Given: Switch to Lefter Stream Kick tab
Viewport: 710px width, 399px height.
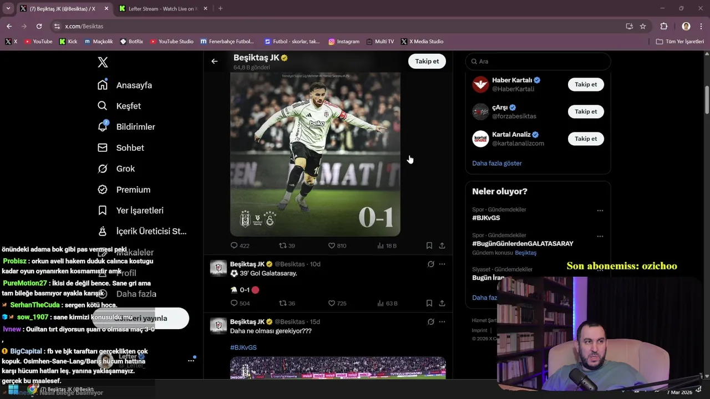Looking at the screenshot, I should click(x=164, y=9).
